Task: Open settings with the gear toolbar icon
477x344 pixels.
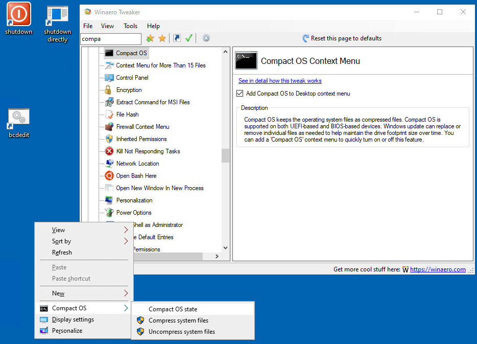Action: (206, 38)
